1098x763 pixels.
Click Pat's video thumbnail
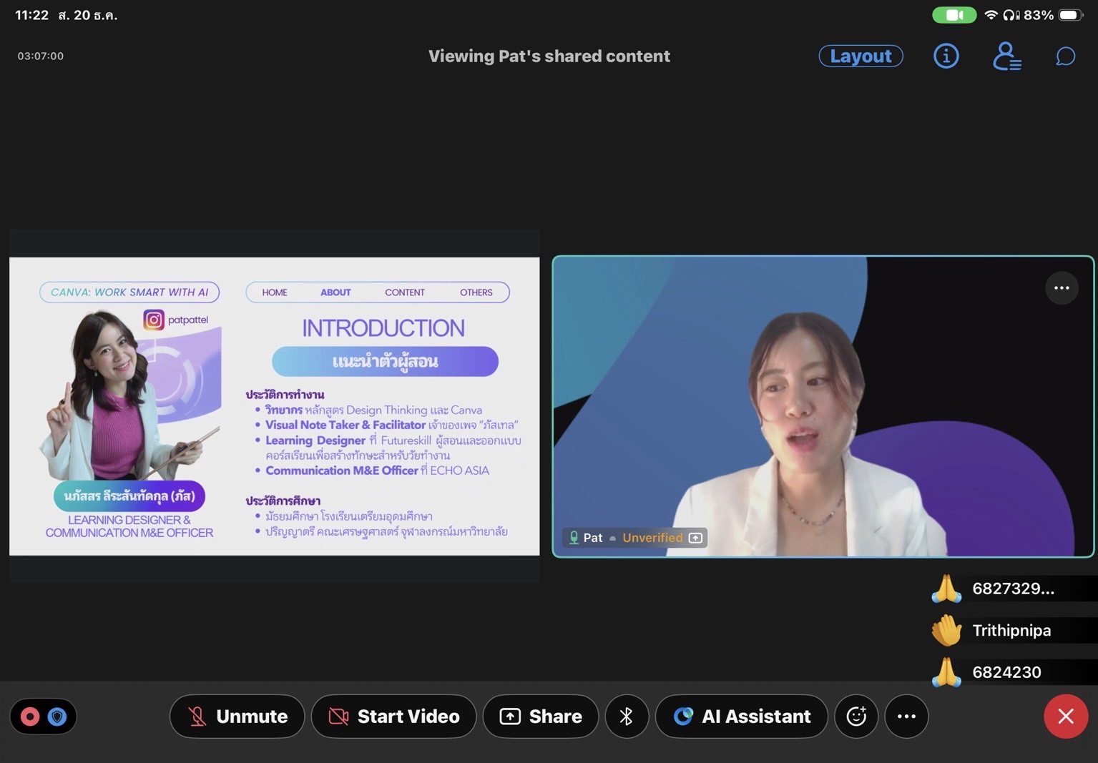823,406
